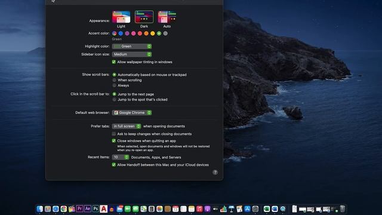
Task: Launch Microsoft Word from the Dock
Action: click(x=275, y=209)
